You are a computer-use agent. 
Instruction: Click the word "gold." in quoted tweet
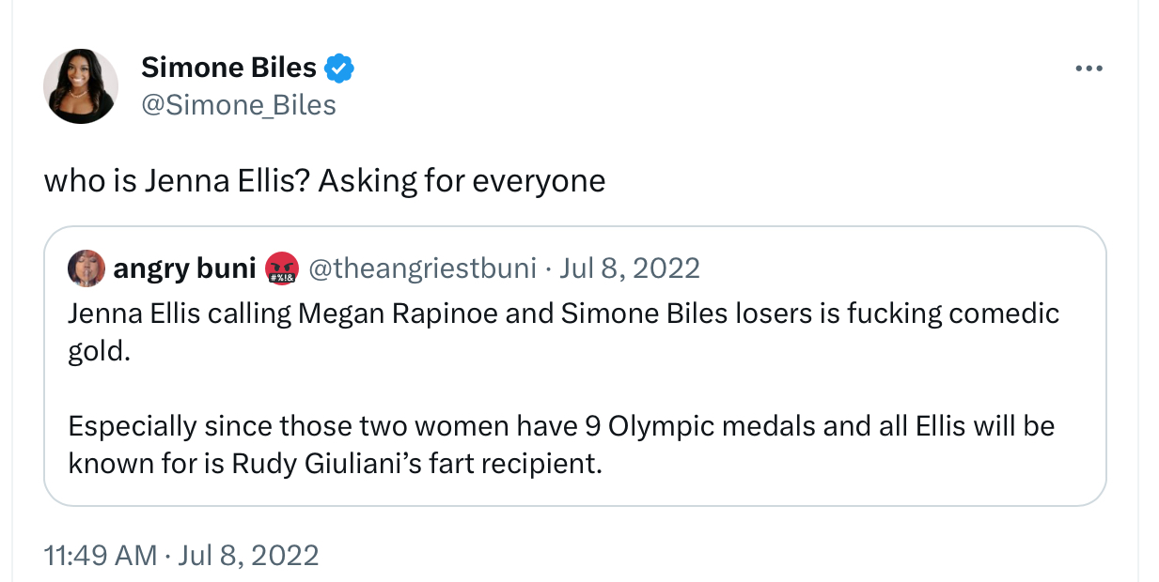click(x=99, y=349)
